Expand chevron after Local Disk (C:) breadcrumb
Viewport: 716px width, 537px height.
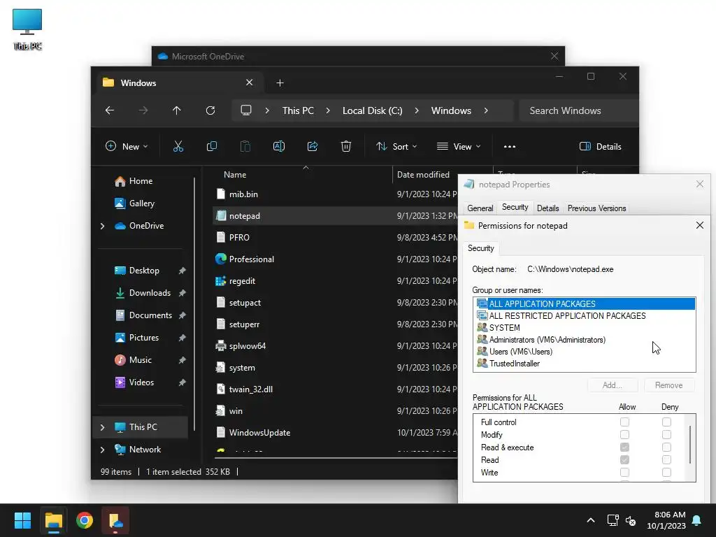point(417,110)
